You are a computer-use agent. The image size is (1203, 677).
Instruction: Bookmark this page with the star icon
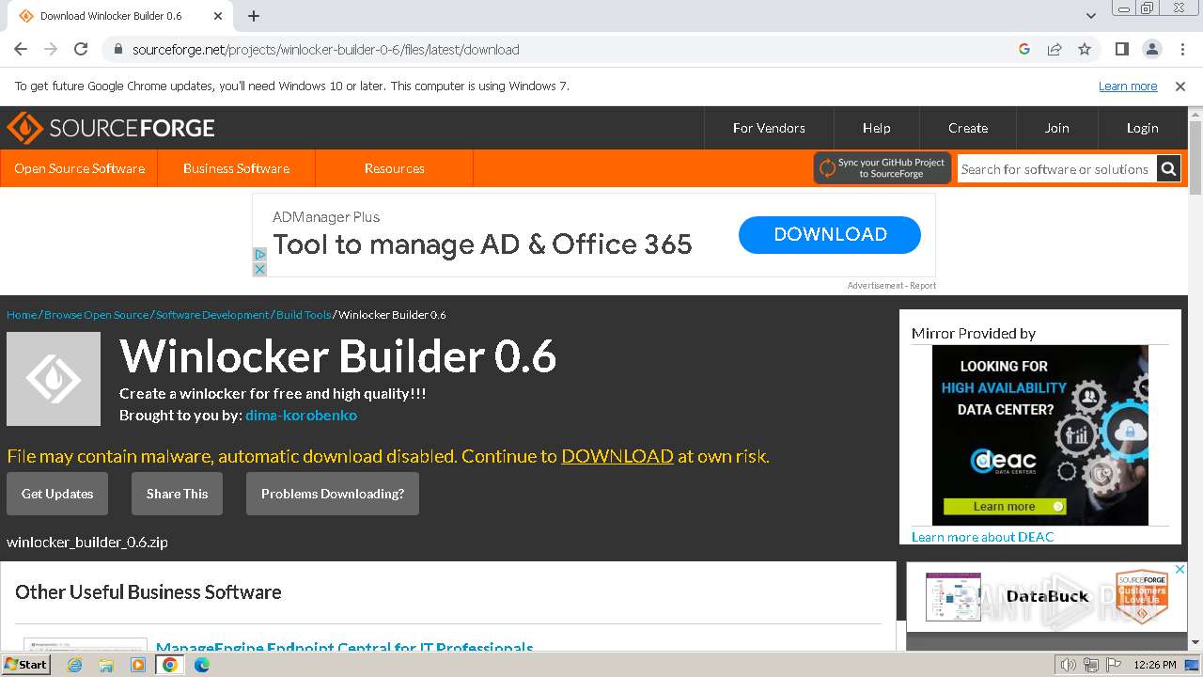point(1085,49)
